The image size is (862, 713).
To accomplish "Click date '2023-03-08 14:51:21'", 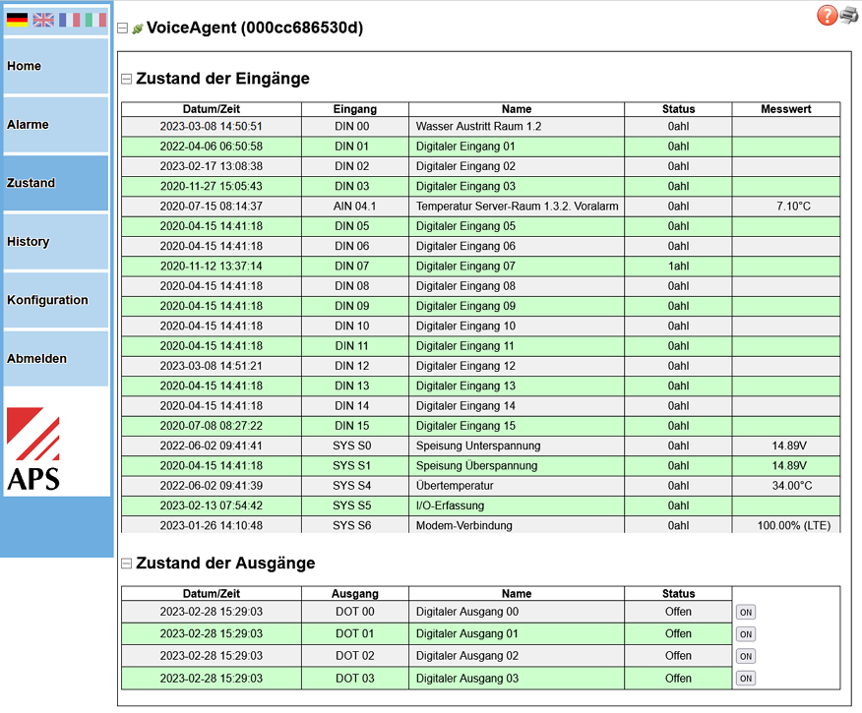I will pos(212,366).
